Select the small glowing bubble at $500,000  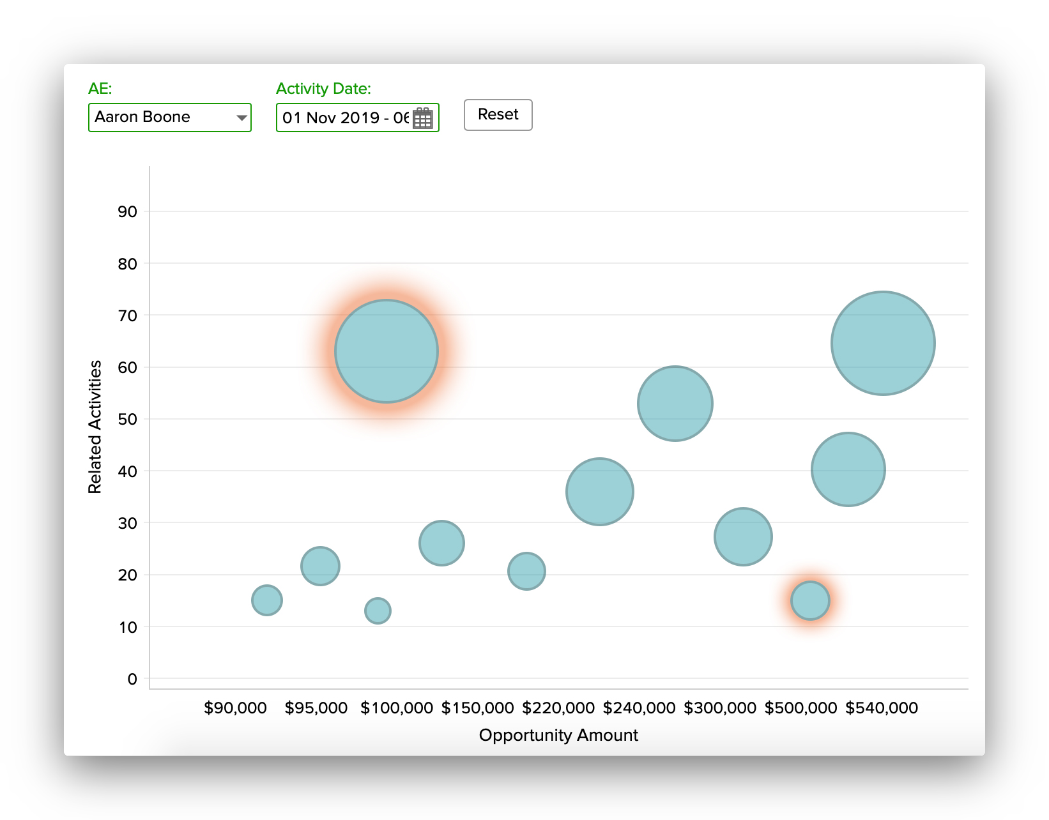click(810, 600)
